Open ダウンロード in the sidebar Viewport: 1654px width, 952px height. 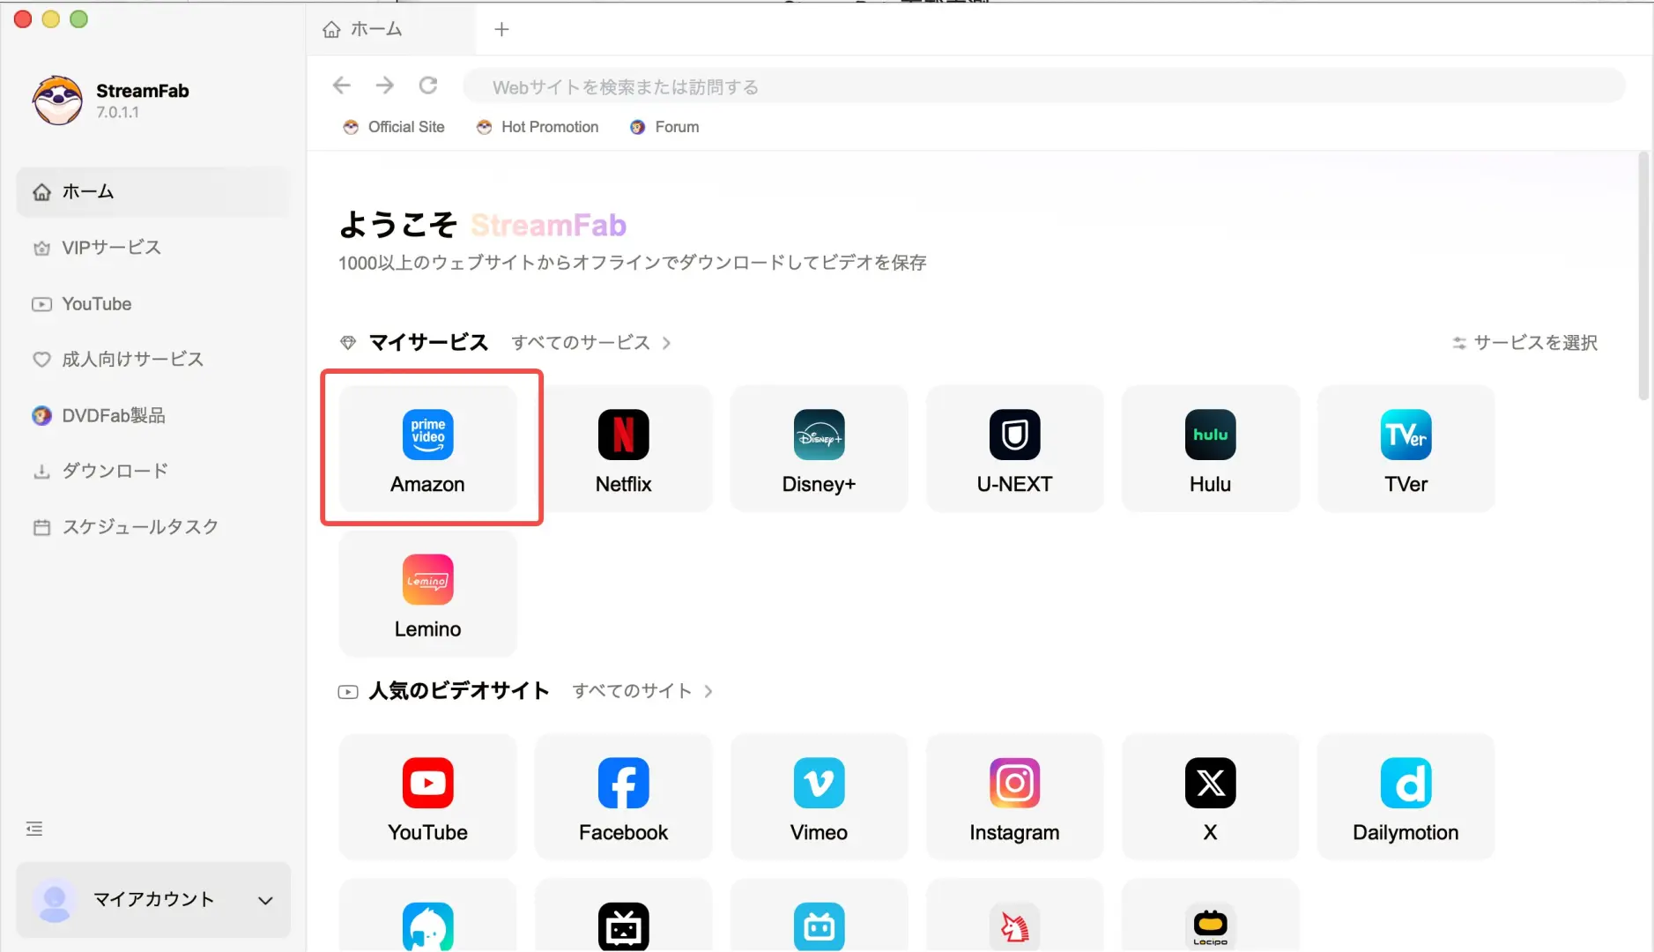152,471
